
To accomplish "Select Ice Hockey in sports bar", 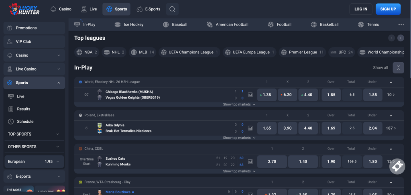I will coord(129,24).
